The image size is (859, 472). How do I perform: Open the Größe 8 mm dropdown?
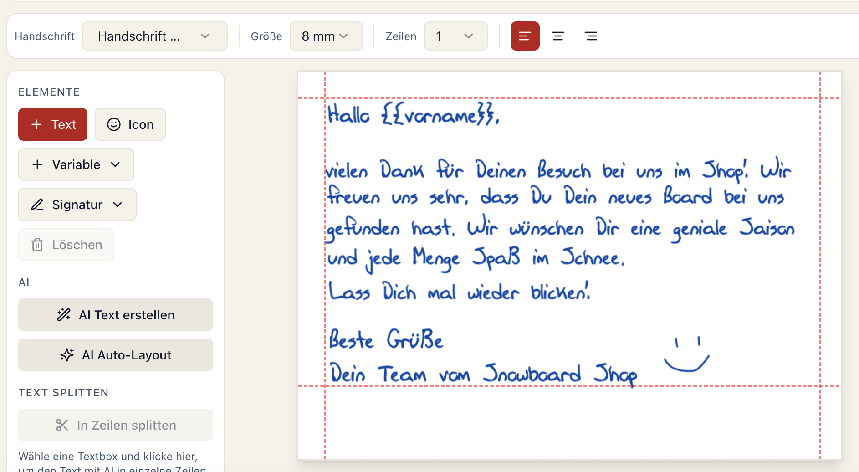coord(326,36)
